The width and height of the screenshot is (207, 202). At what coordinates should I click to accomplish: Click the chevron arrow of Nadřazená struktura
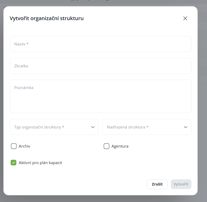(x=185, y=127)
